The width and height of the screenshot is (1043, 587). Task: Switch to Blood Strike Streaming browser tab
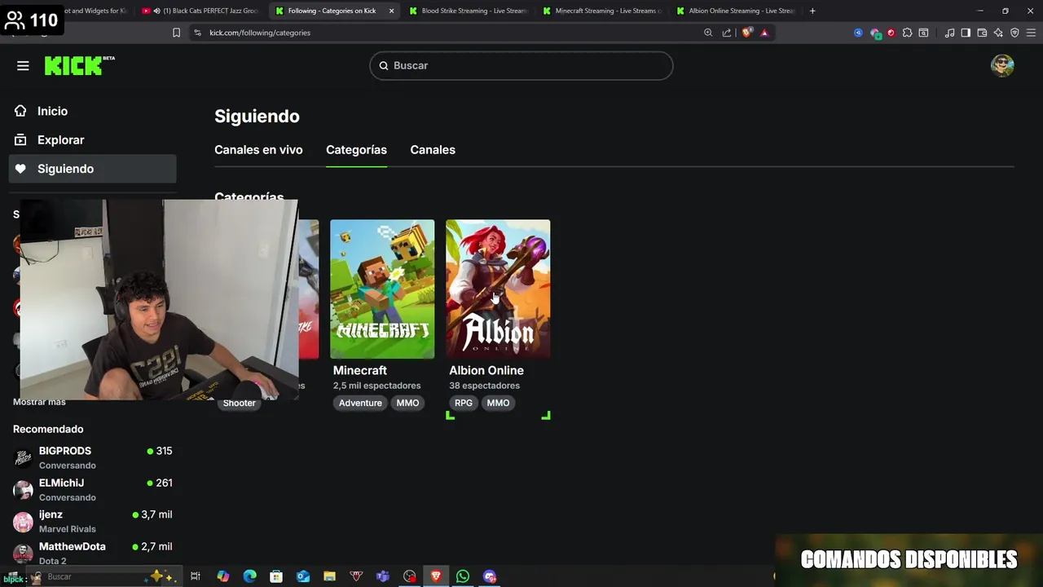468,11
